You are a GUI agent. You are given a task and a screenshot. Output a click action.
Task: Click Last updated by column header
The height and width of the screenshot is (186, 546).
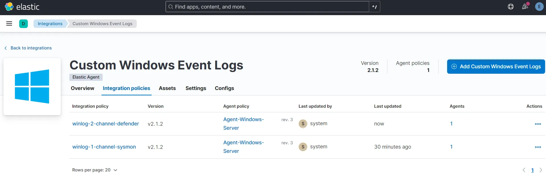point(315,106)
